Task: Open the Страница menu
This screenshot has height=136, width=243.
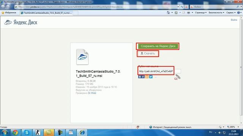Action: 200,12
